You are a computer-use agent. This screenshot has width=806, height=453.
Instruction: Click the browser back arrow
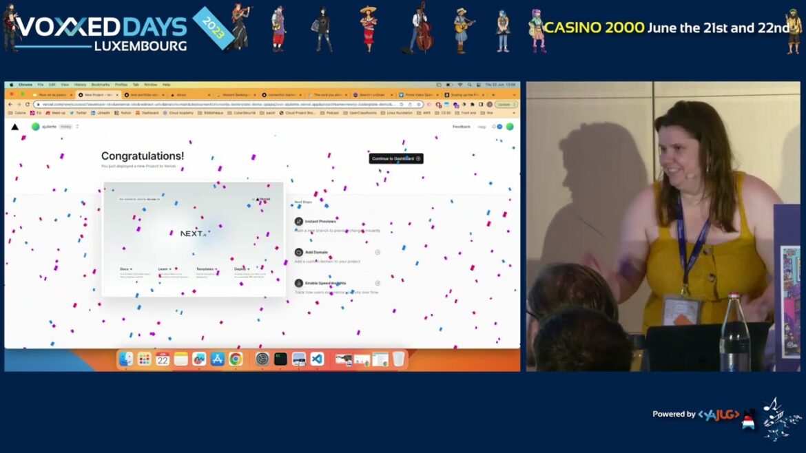click(10, 104)
